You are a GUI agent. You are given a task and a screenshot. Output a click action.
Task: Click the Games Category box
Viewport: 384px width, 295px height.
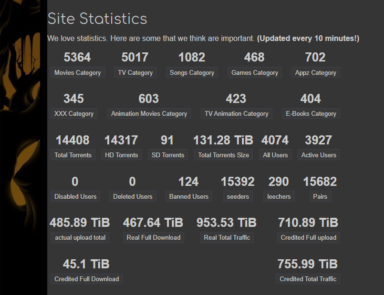coord(255,72)
